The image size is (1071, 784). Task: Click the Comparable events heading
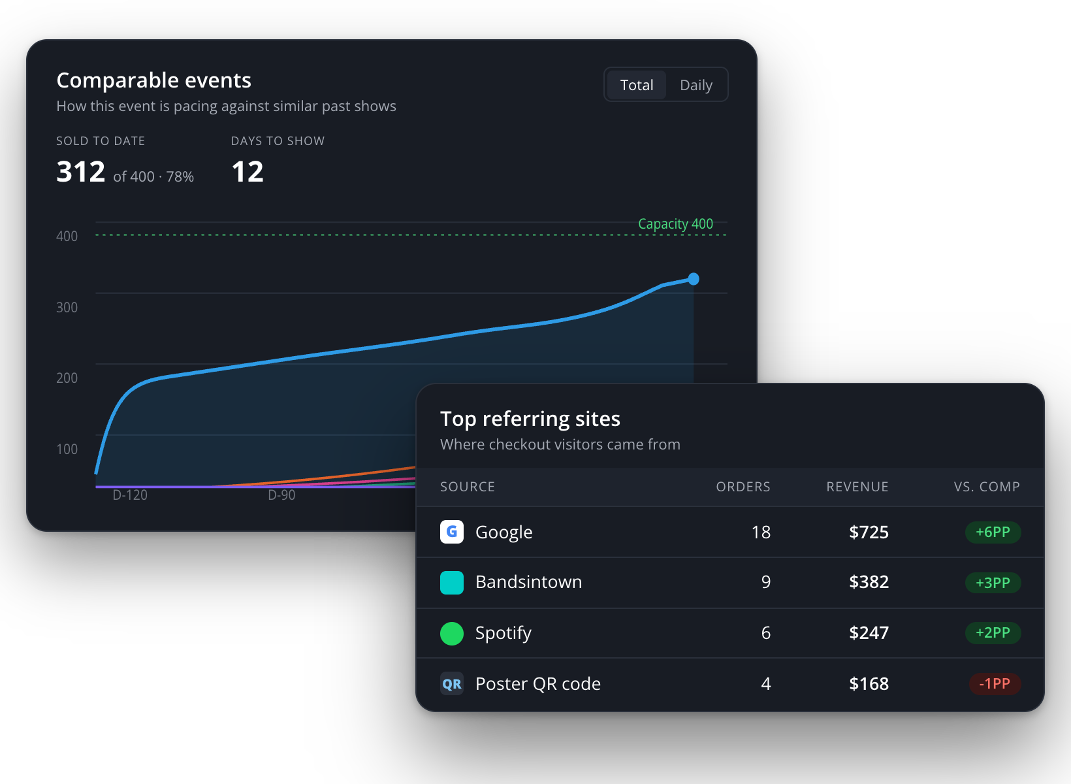pos(153,80)
